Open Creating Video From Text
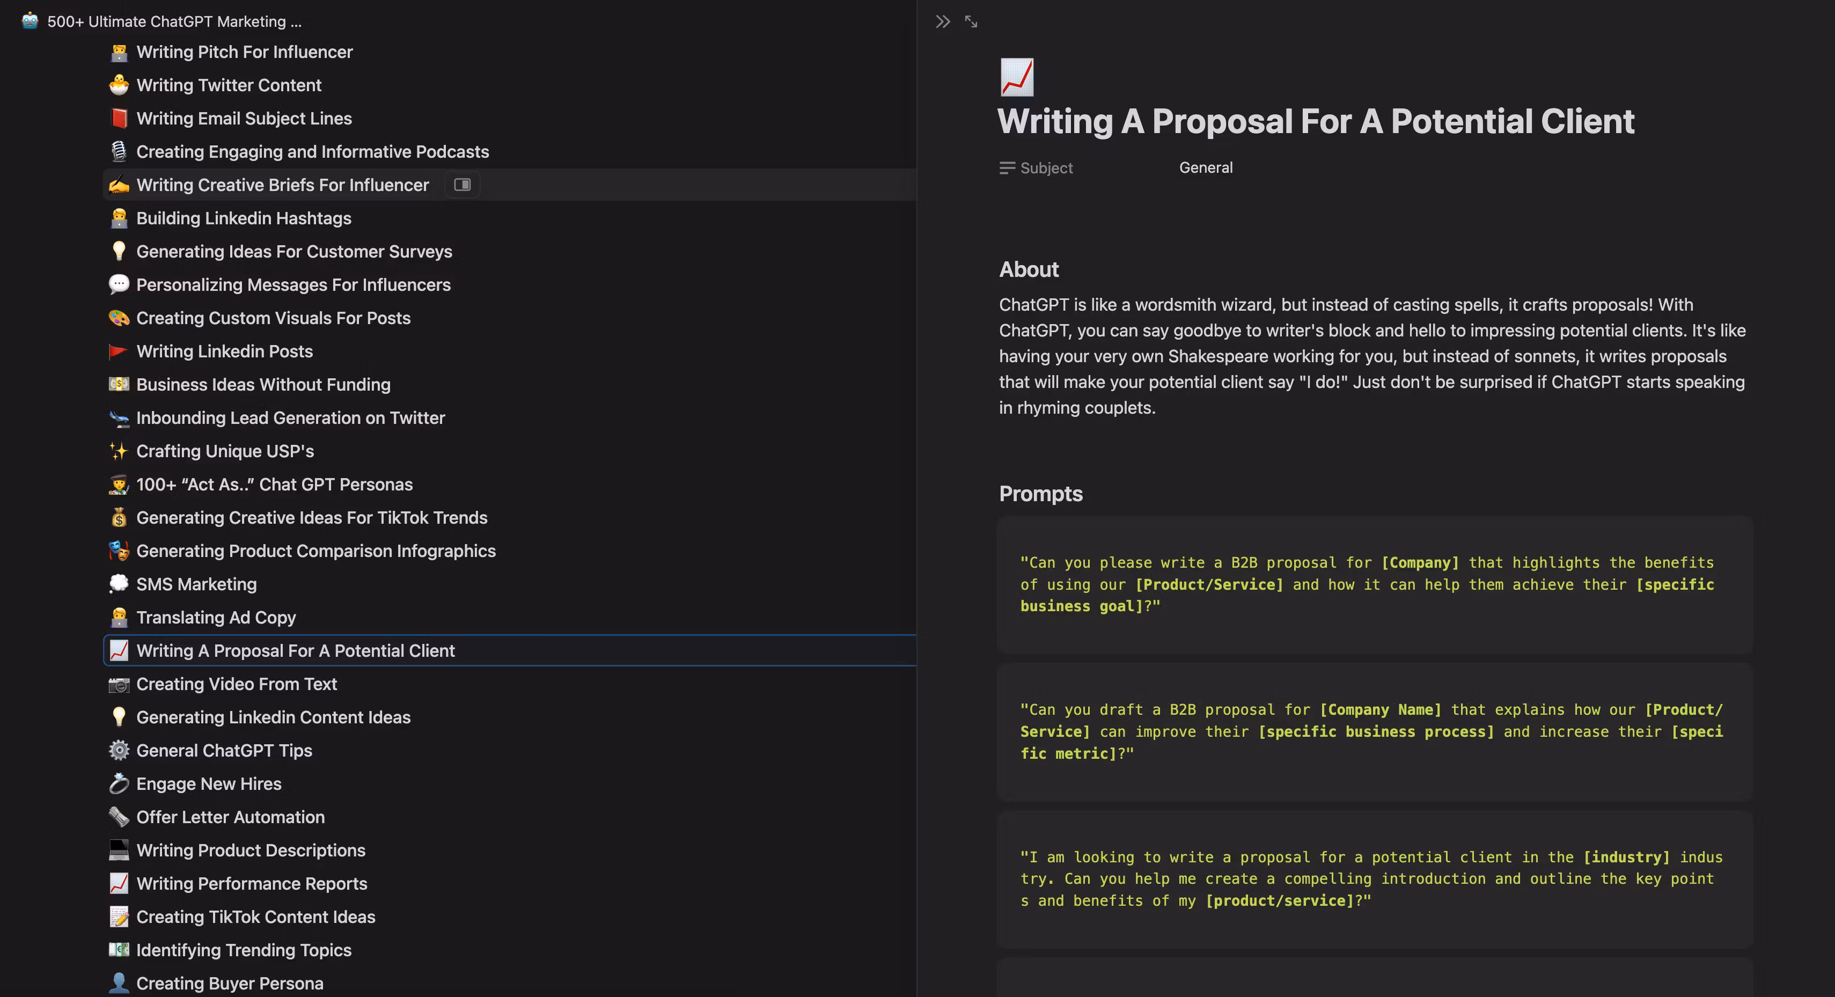 coord(237,684)
